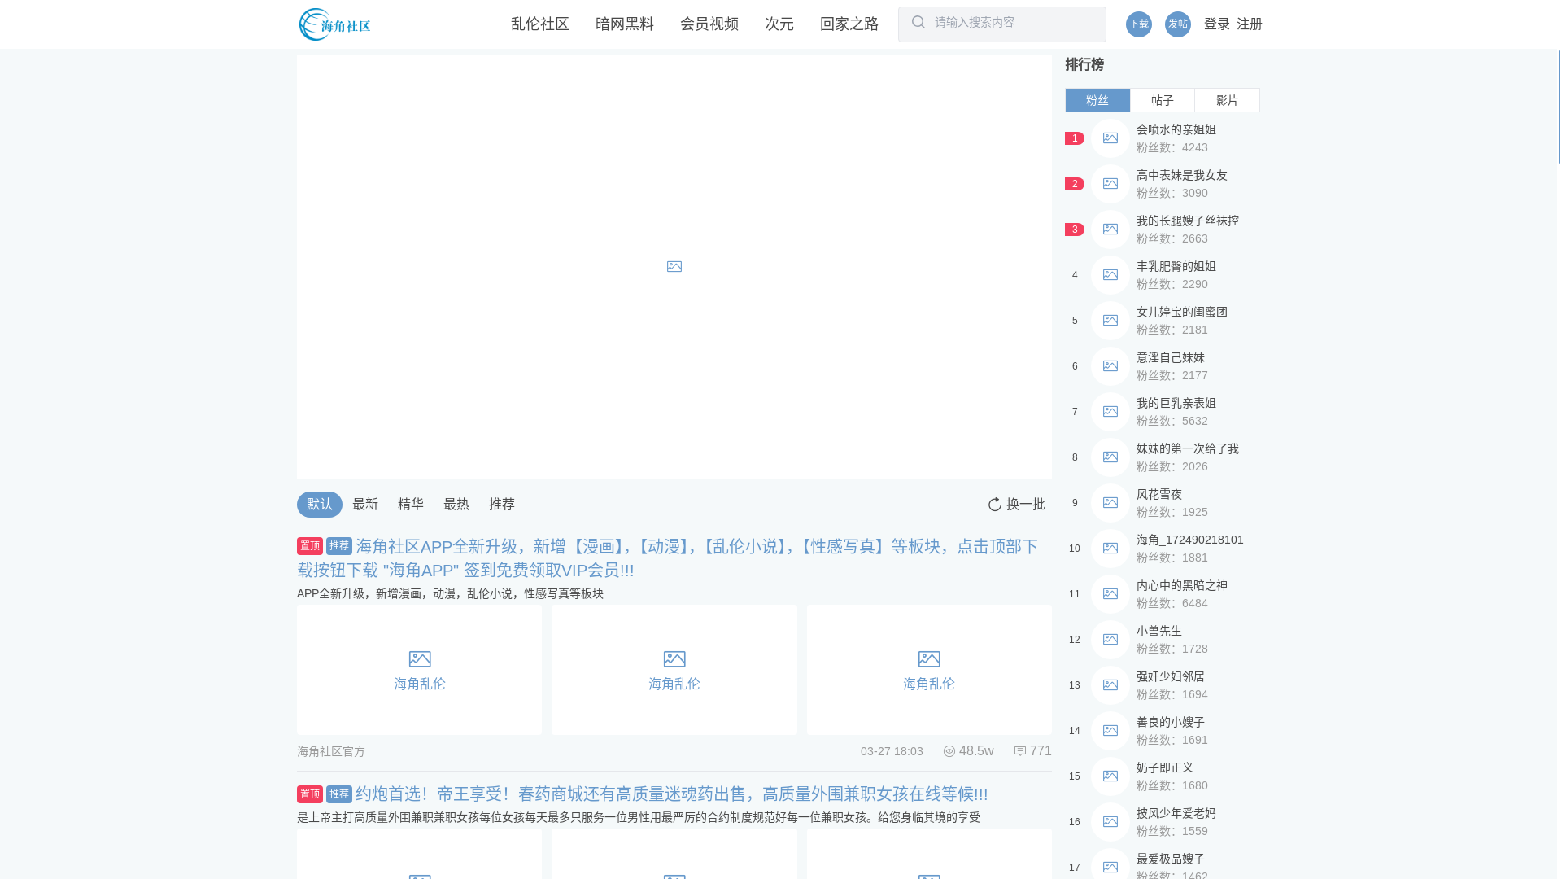Open user 海角_172490218101 in the ranking list

tap(1190, 540)
